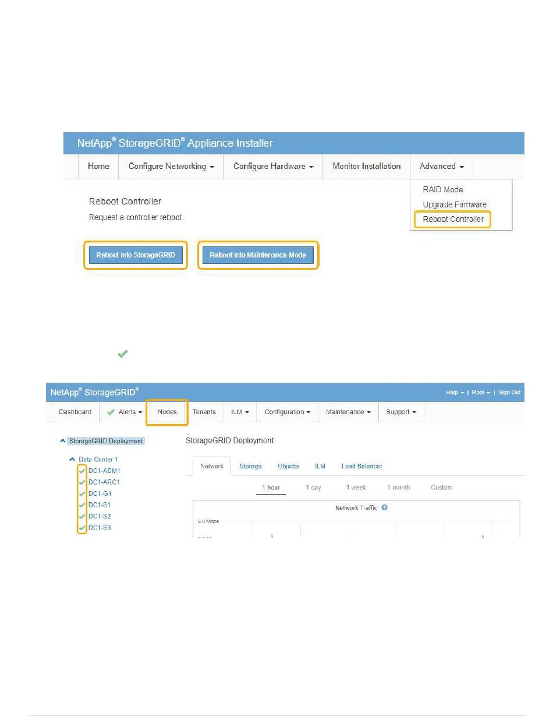Click the 'Request a controller reboot.' text

[136, 217]
